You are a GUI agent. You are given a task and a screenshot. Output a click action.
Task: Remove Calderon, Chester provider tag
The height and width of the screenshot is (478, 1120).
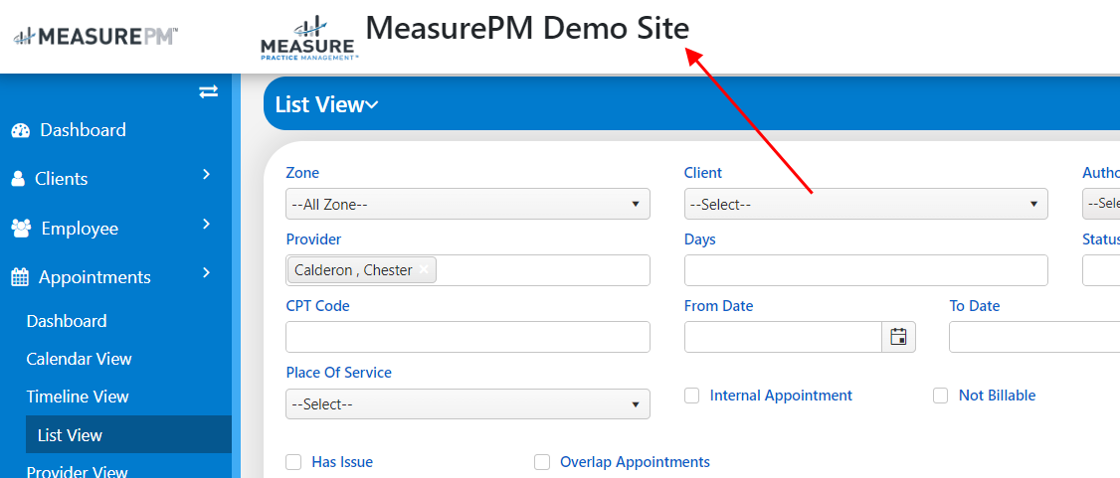coord(424,269)
